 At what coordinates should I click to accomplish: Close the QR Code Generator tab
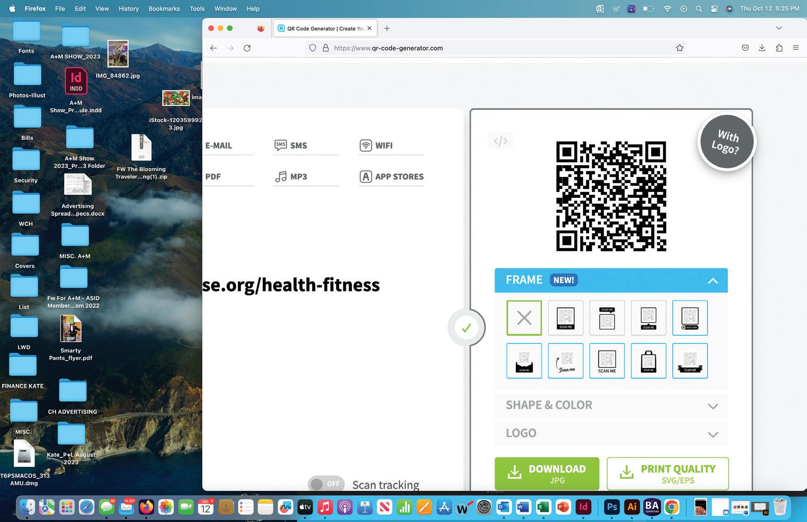369,28
